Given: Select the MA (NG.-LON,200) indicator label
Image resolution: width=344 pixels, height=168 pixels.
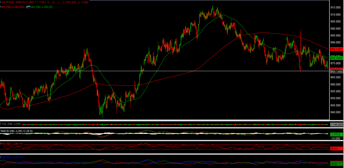Looking at the screenshot, I should pyautogui.click(x=13, y=7).
